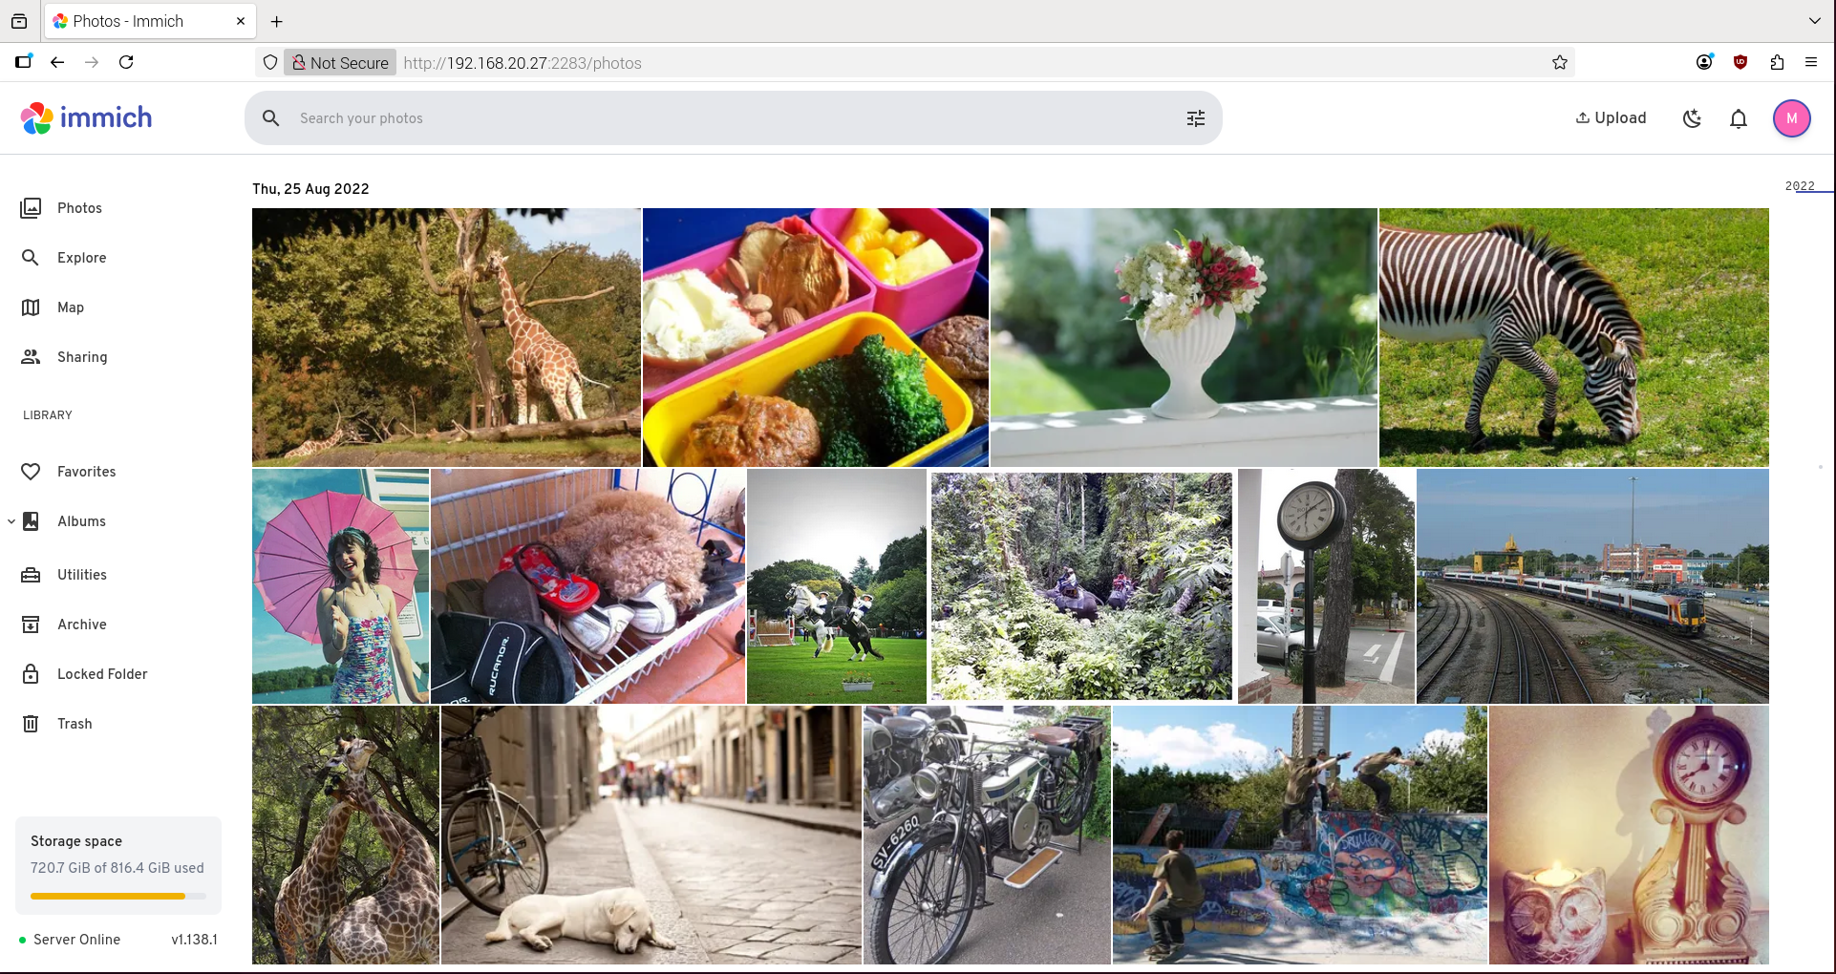Viewport: 1836px width, 974px height.
Task: Expand the Albums list chevron
Action: pyautogui.click(x=11, y=521)
